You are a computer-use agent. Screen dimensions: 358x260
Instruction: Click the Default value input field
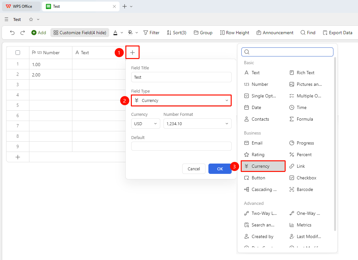coord(181,146)
